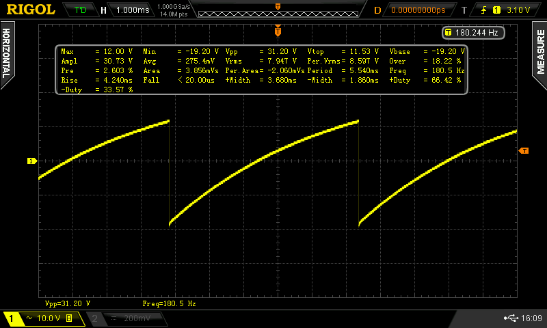
Task: Select the Freq=180.5 Hz measurement at bottom
Action: click(169, 303)
